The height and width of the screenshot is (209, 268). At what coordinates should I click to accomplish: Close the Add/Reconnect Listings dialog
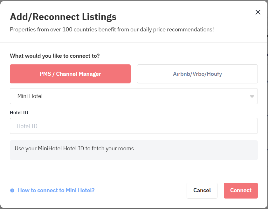click(258, 12)
